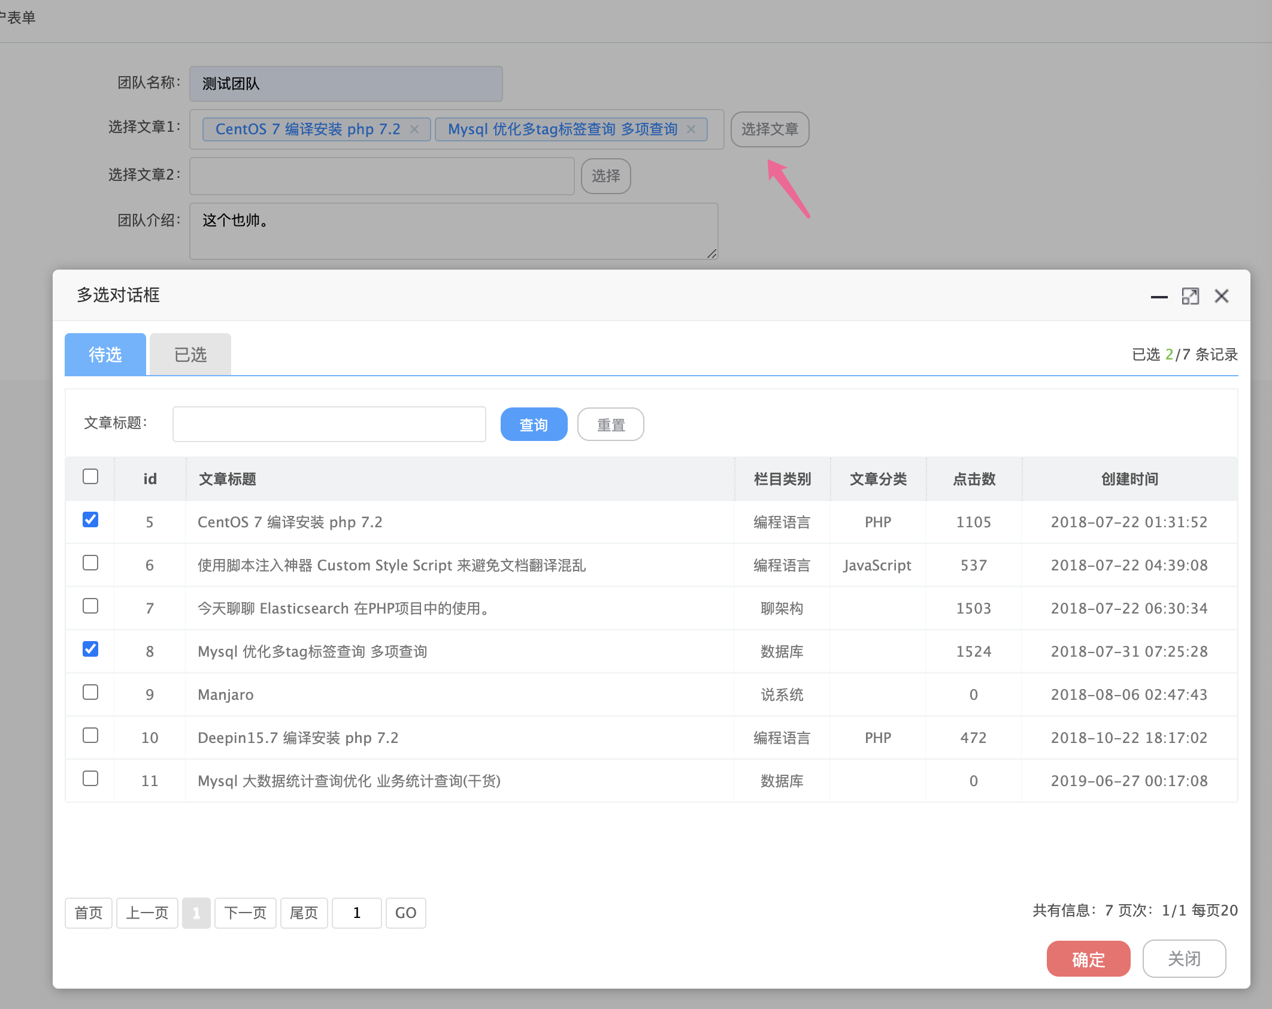
Task: Go to 下一页 next page
Action: pos(246,913)
